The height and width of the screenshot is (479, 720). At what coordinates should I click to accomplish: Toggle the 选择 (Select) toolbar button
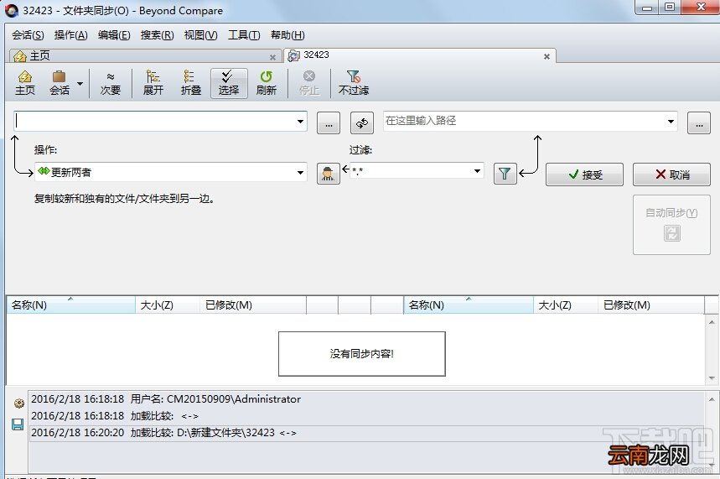[x=229, y=83]
